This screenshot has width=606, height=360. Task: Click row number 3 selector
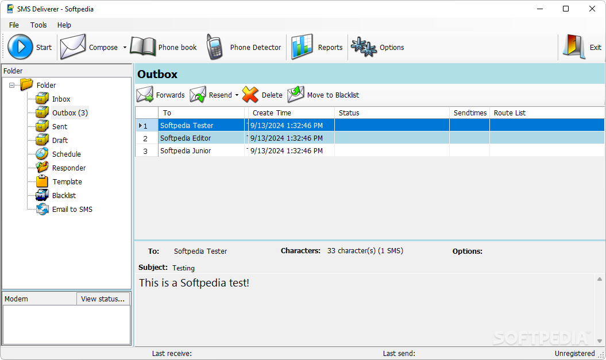[x=147, y=150]
